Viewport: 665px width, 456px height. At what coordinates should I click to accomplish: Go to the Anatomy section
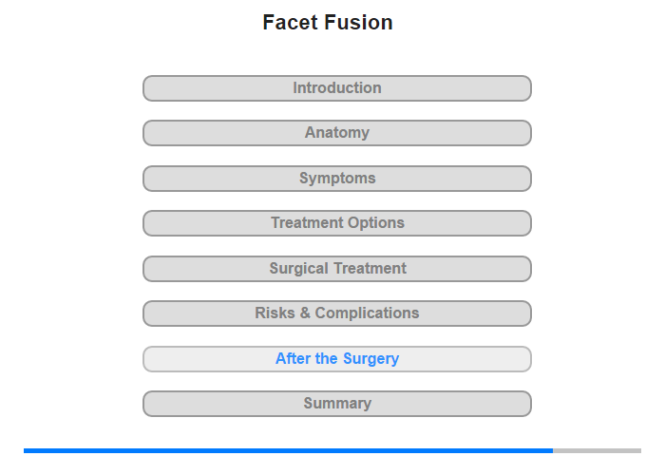[x=337, y=133]
